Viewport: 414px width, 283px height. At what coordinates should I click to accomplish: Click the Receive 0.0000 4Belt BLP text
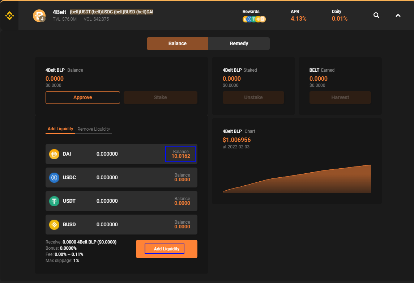(x=81, y=242)
